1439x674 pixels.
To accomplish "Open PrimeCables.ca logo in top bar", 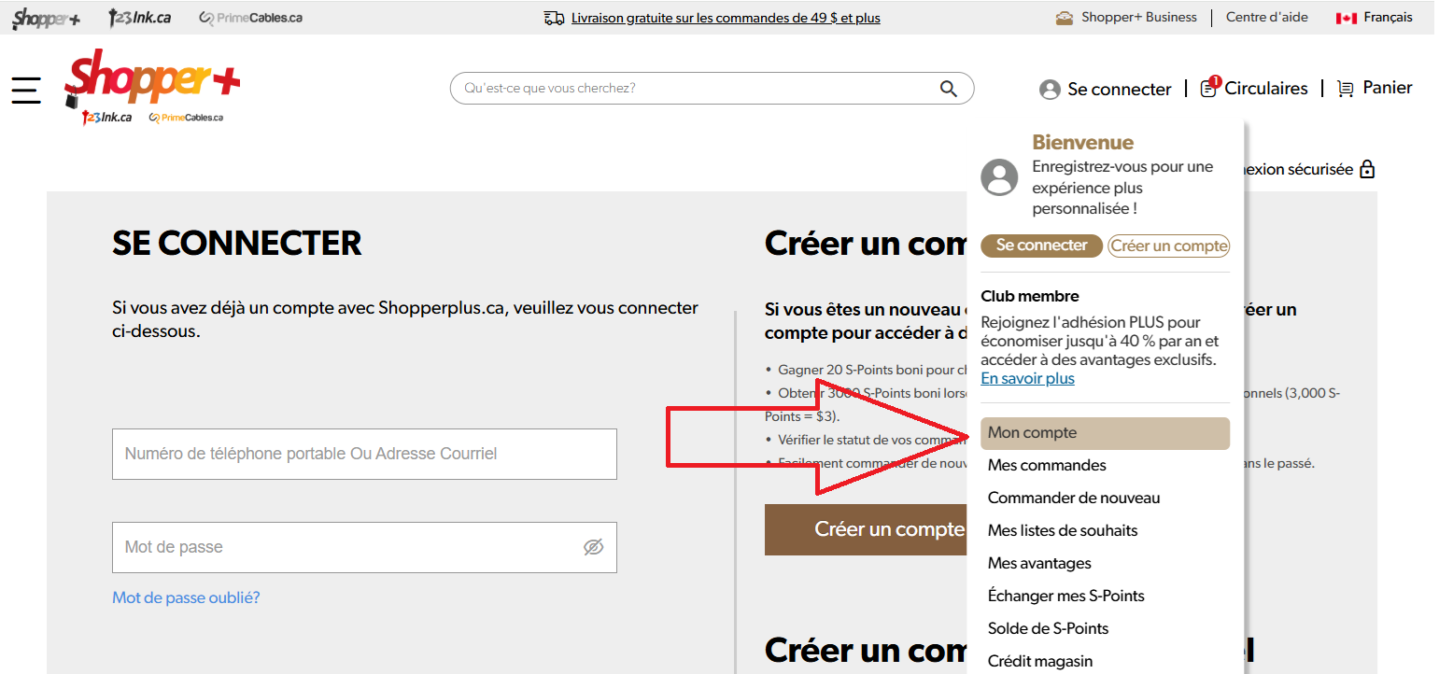I will (x=250, y=18).
